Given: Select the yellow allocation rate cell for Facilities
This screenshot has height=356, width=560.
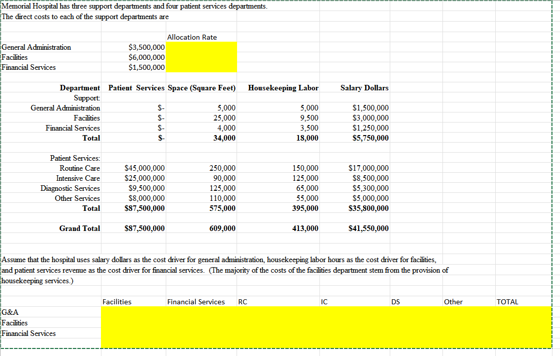Looking at the screenshot, I should tap(201, 57).
